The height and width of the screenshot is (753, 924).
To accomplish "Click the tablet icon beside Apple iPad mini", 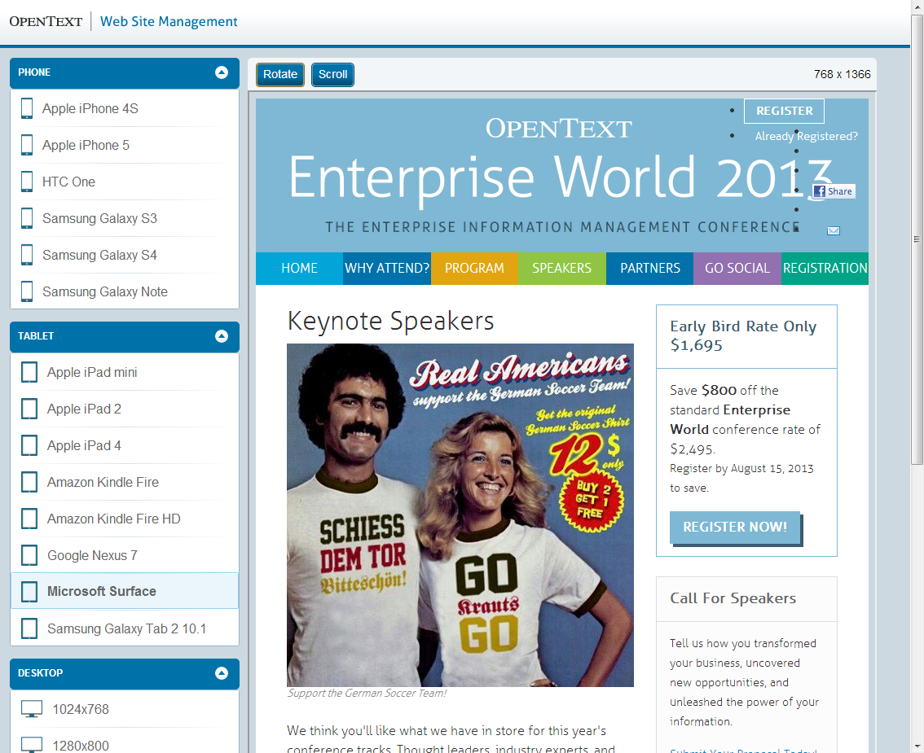I will [29, 372].
